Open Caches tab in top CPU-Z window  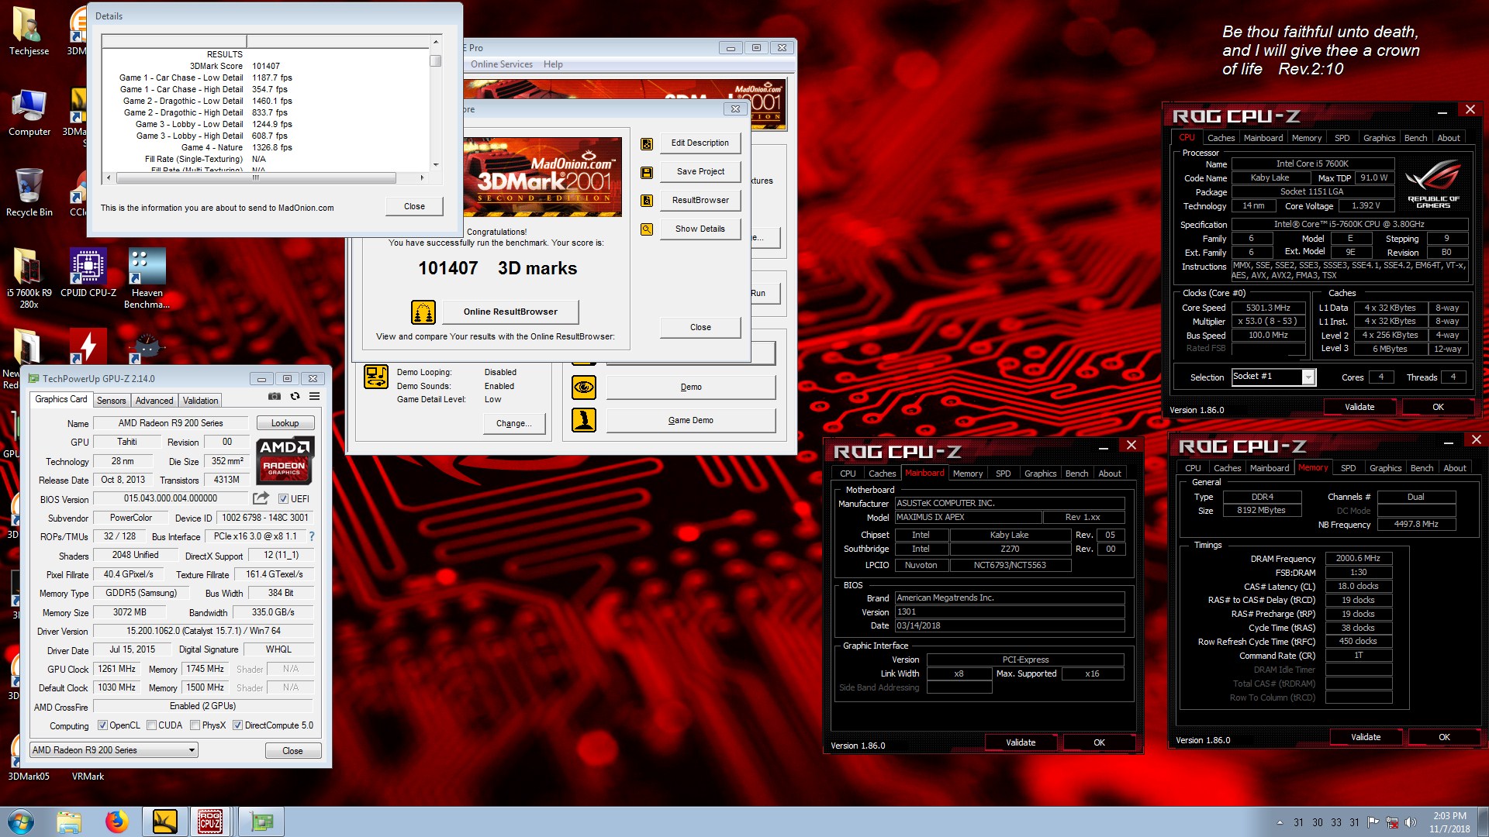pyautogui.click(x=1221, y=138)
